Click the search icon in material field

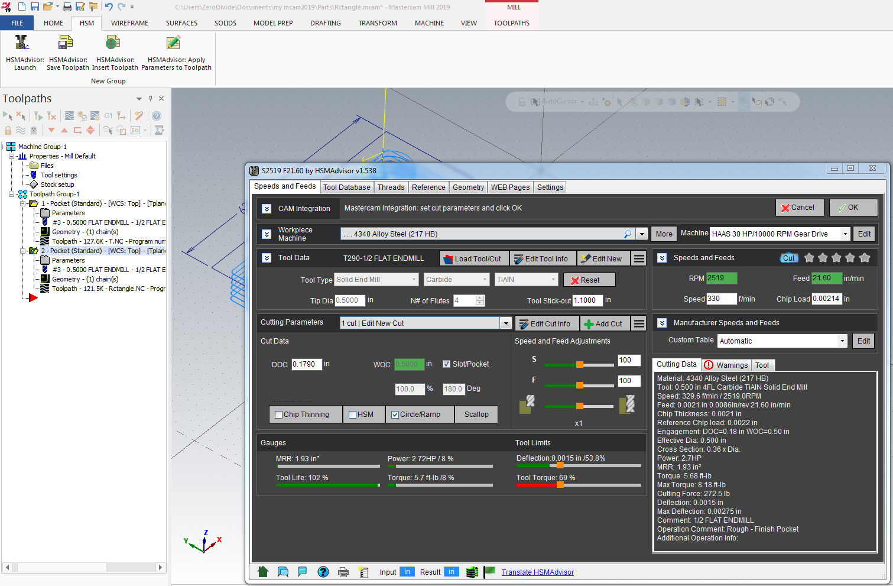click(x=628, y=234)
